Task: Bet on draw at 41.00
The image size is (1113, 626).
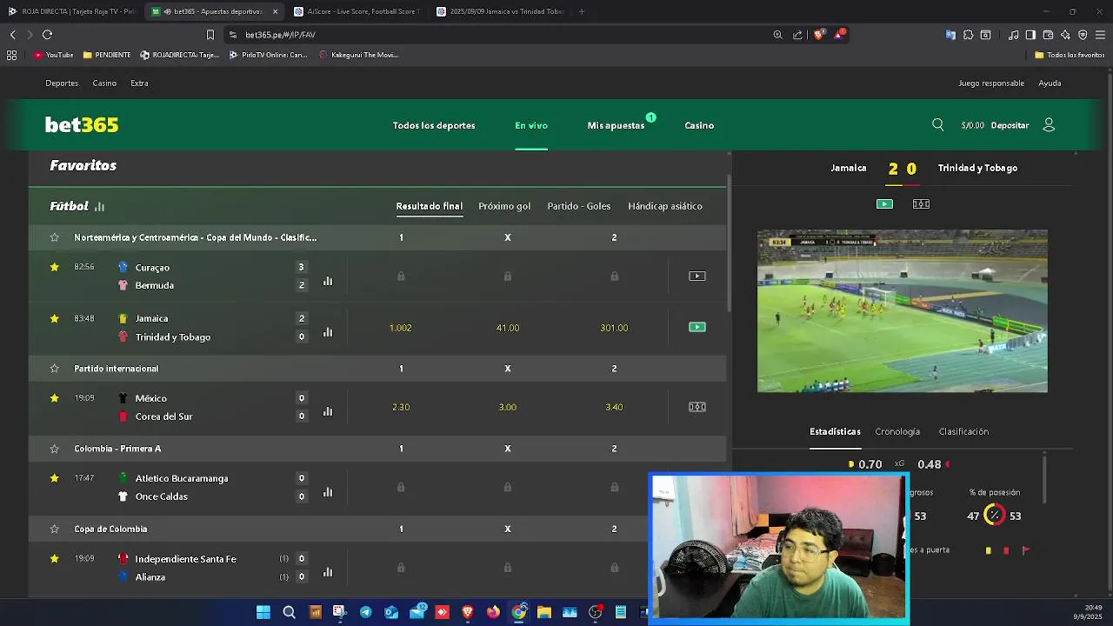Action: click(508, 328)
